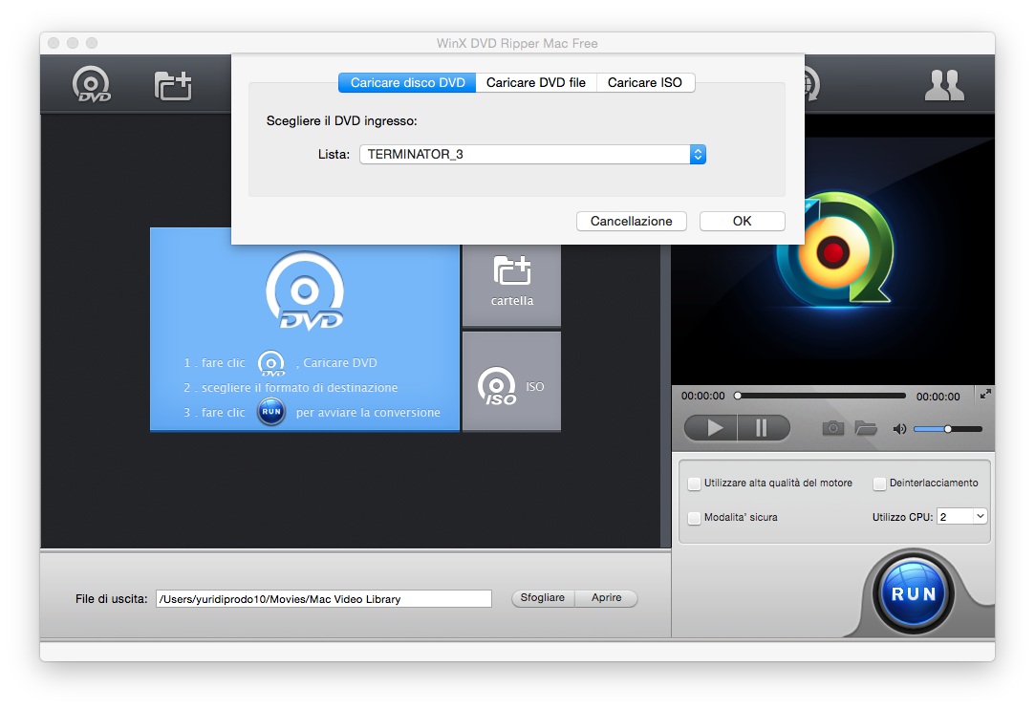Expand preview with the fullscreen arrows icon
This screenshot has height=709, width=1035.
point(985,394)
